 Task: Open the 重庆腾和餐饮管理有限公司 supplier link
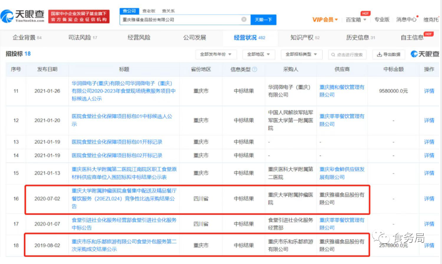pos(342,91)
